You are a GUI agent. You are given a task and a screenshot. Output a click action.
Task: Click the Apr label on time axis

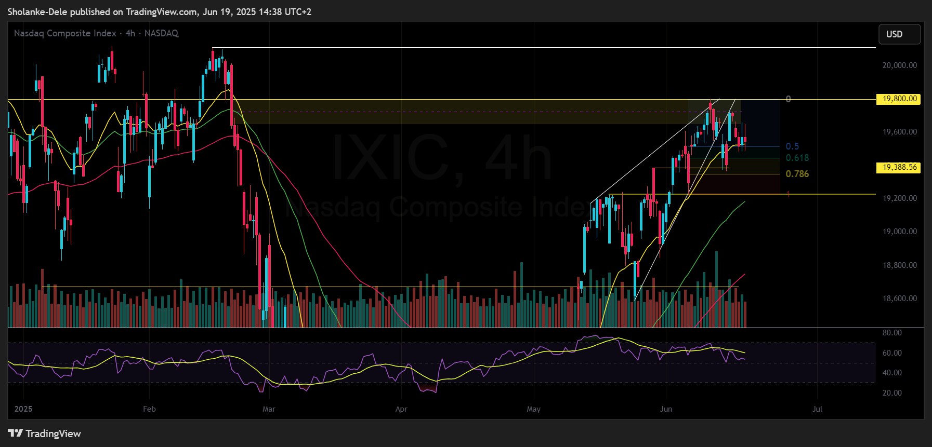(x=401, y=409)
